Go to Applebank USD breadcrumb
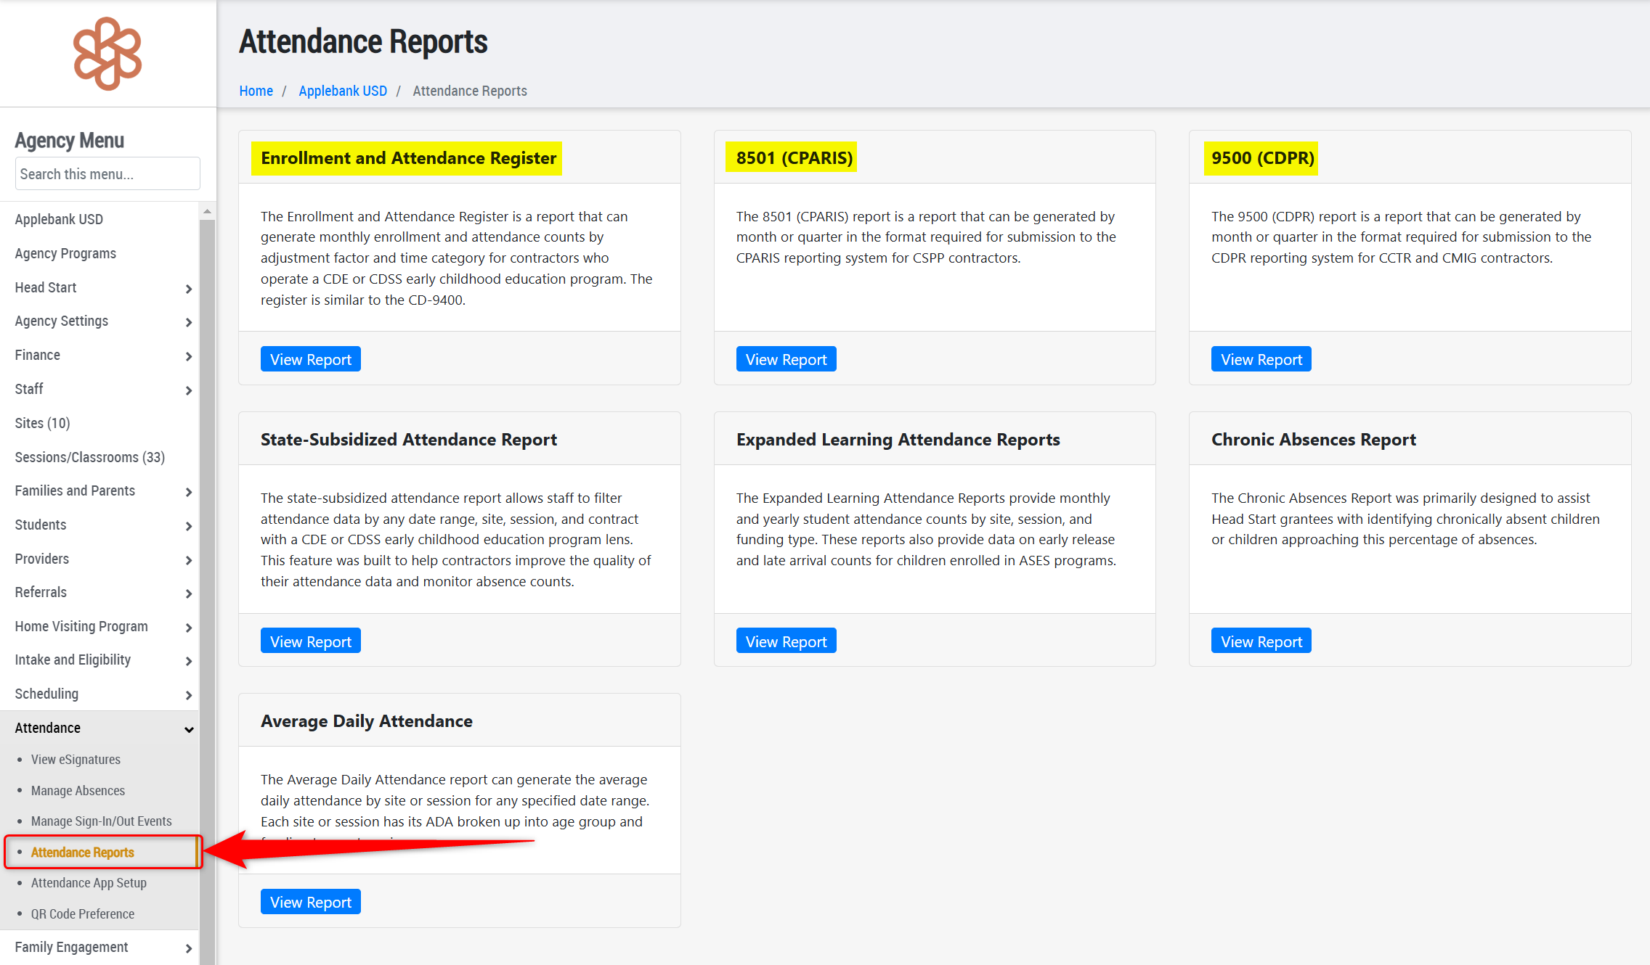 [343, 91]
